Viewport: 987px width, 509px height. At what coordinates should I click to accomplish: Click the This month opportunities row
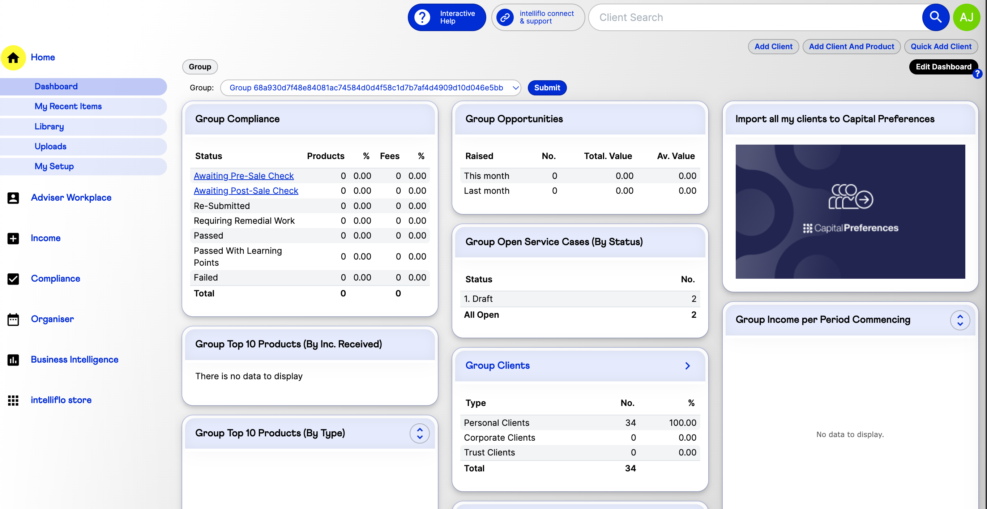(580, 176)
